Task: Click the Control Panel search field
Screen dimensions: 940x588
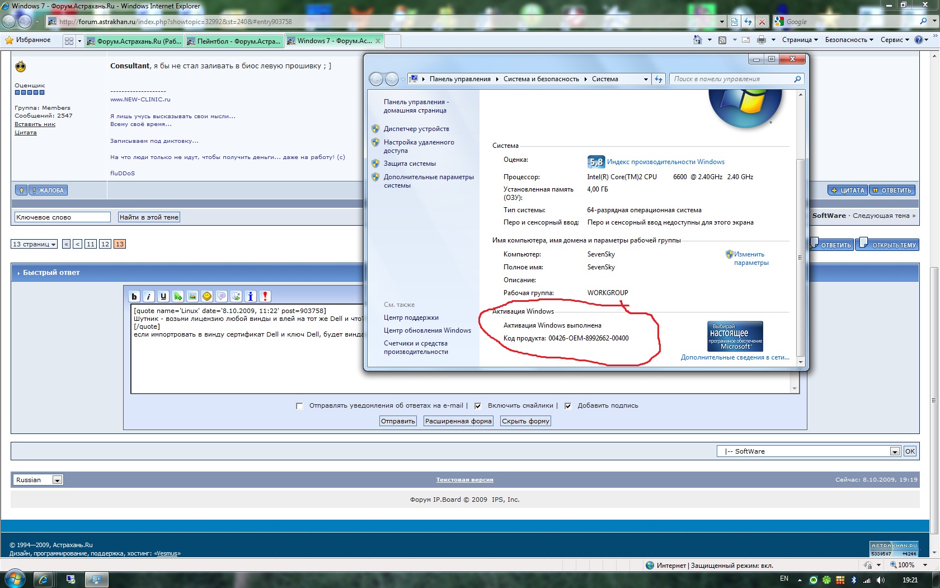Action: [x=737, y=79]
